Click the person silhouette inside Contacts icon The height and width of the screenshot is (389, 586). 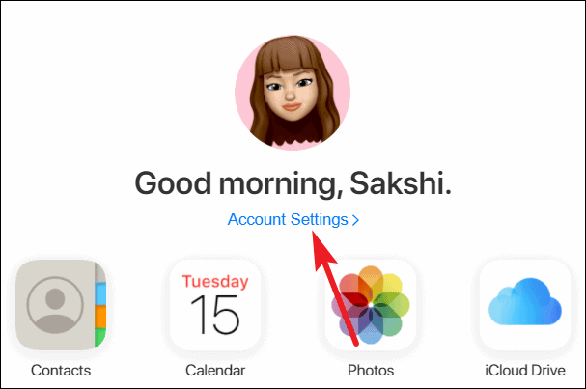55,305
